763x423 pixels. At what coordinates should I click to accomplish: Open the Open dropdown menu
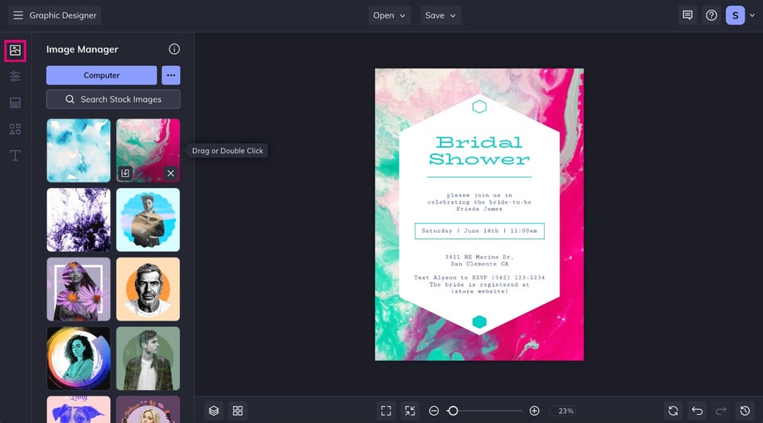point(390,15)
